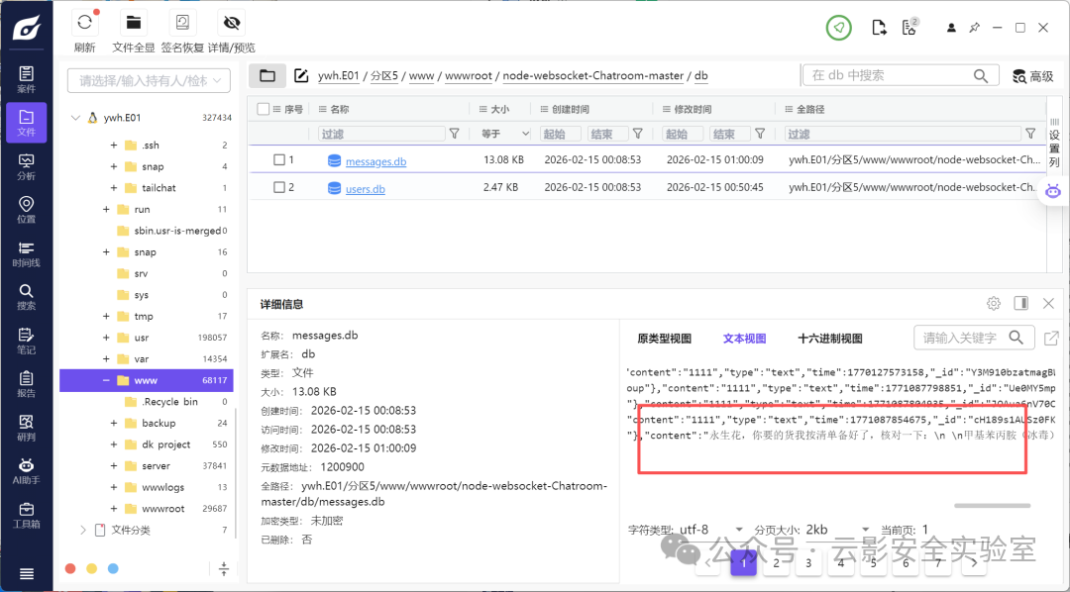Viewport: 1070px width, 592px height.
Task: Check the box for users.db row
Action: coord(279,187)
